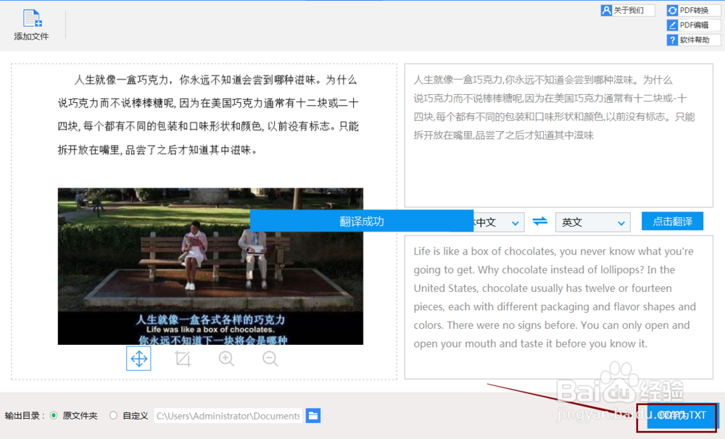Image resolution: width=725 pixels, height=439 pixels.
Task: Click the 输出目录 label
Action: tap(25, 415)
